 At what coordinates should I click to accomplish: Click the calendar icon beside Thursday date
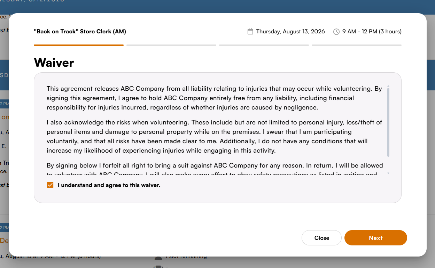pyautogui.click(x=250, y=32)
